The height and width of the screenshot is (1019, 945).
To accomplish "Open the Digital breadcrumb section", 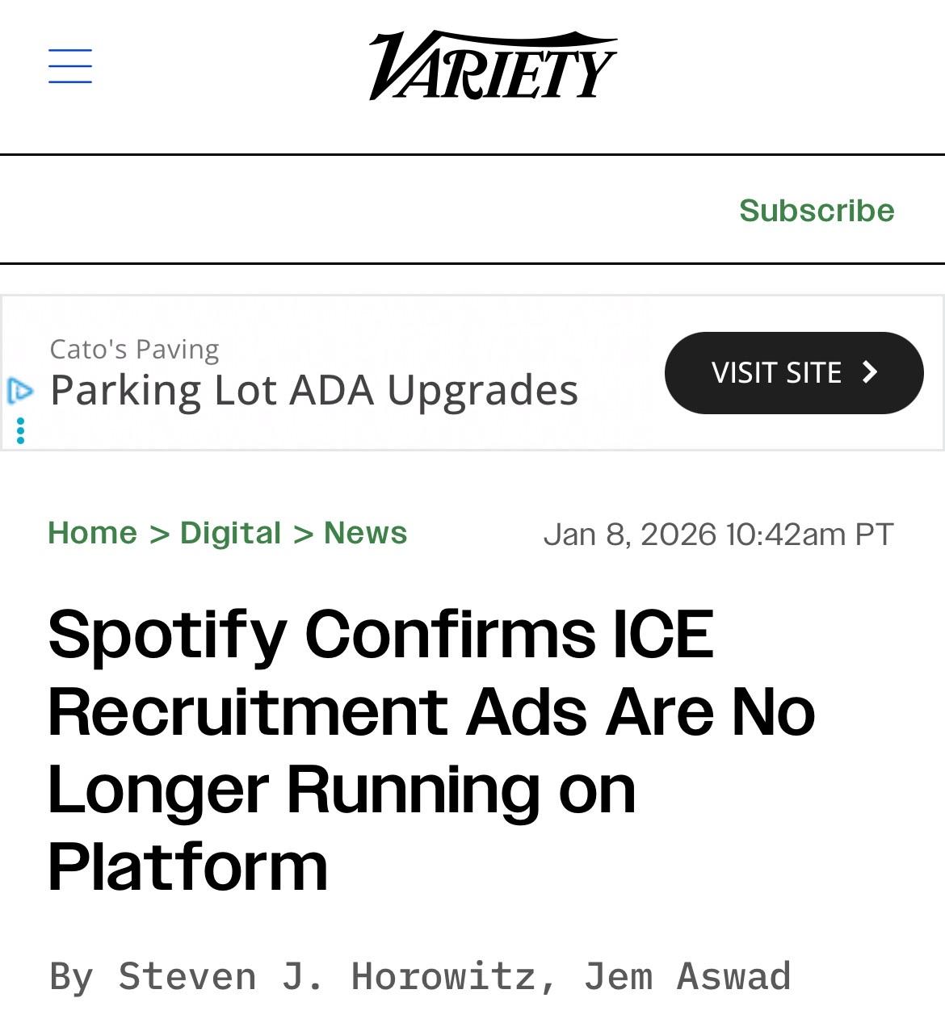I will point(230,533).
